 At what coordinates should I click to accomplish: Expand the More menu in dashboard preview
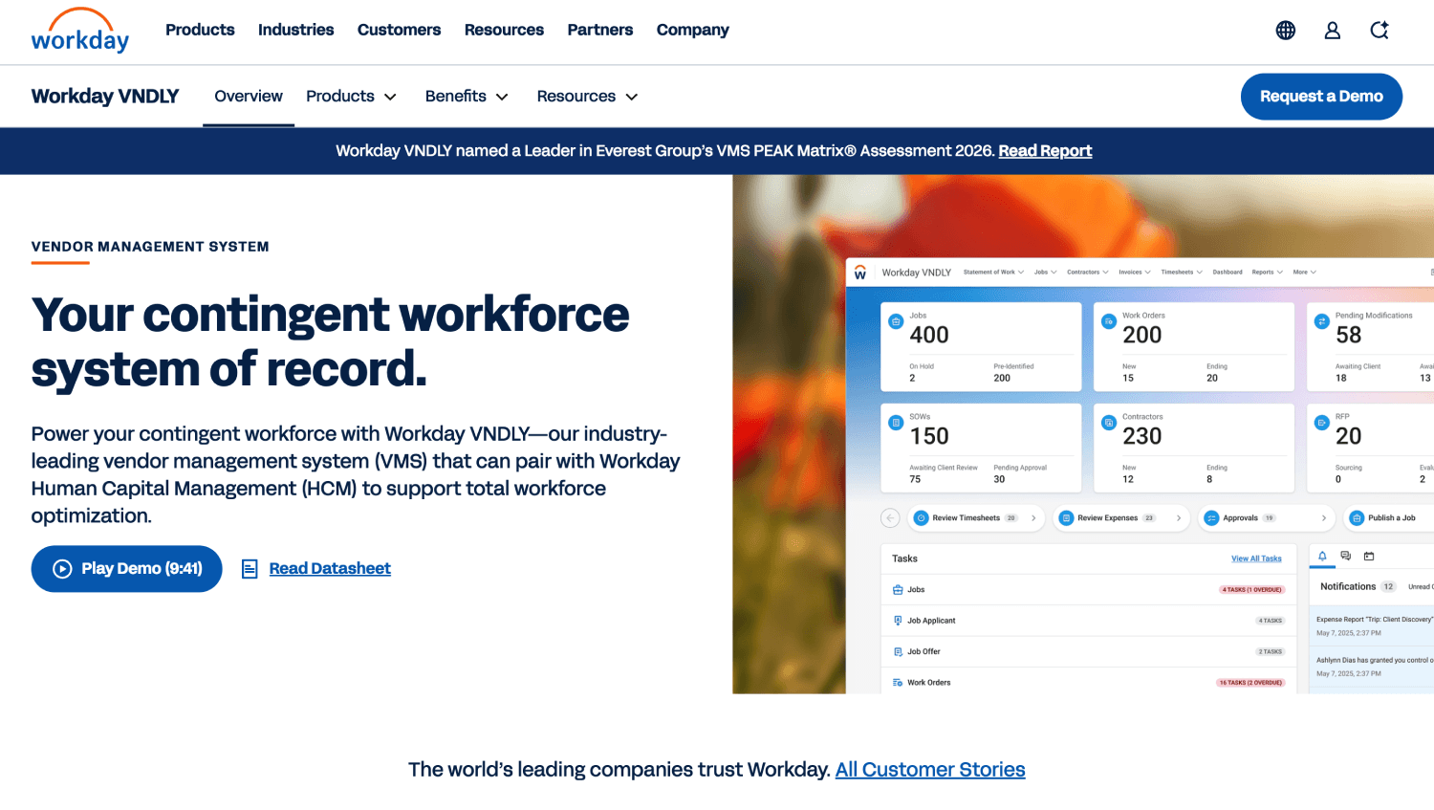click(1305, 273)
